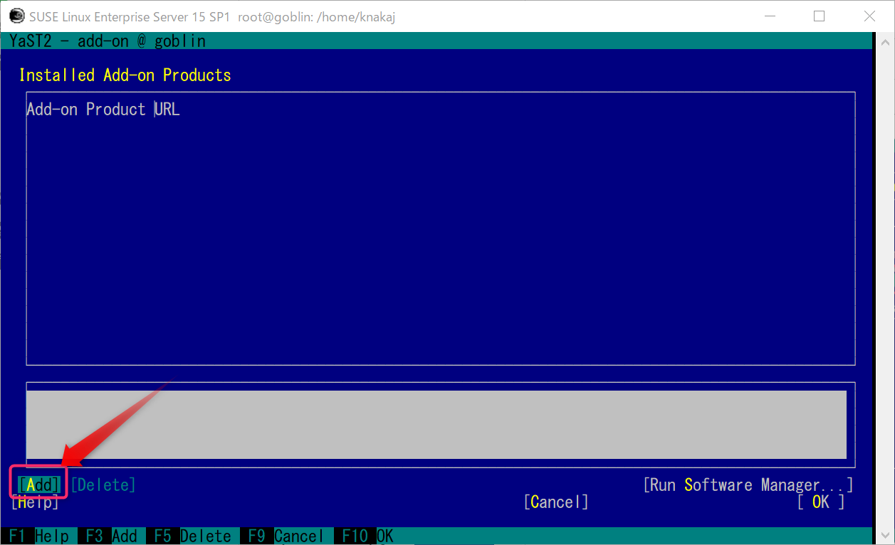The height and width of the screenshot is (545, 895).
Task: Click the highlighted Add button
Action: click(38, 485)
